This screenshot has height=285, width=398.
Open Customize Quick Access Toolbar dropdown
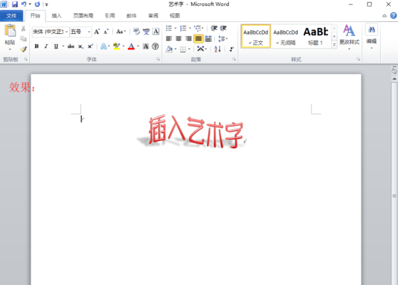coord(46,5)
